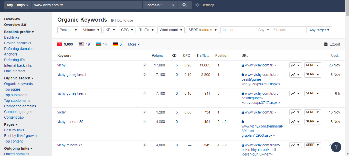
Task: Open Content gap report
Action: [14, 117]
